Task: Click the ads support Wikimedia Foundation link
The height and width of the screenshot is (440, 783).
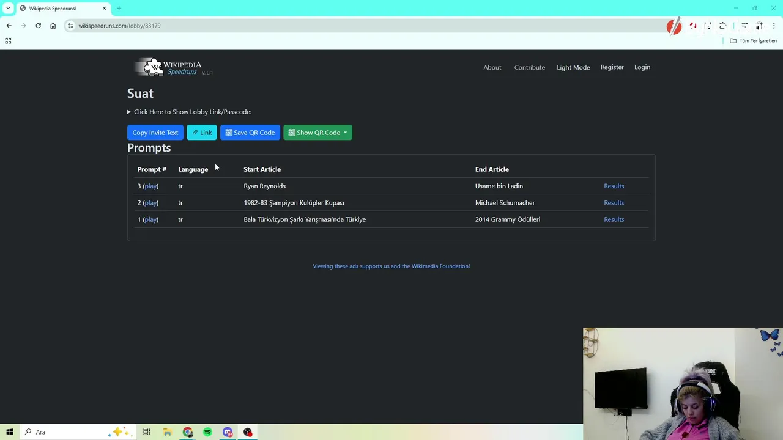Action: [391, 266]
